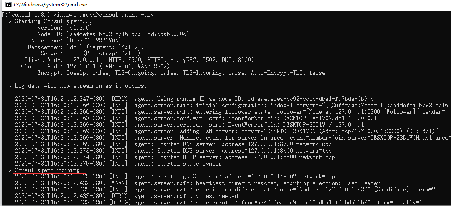Click the Datacenter 'dc1' line
451x206 pixels.
[x=85, y=47]
